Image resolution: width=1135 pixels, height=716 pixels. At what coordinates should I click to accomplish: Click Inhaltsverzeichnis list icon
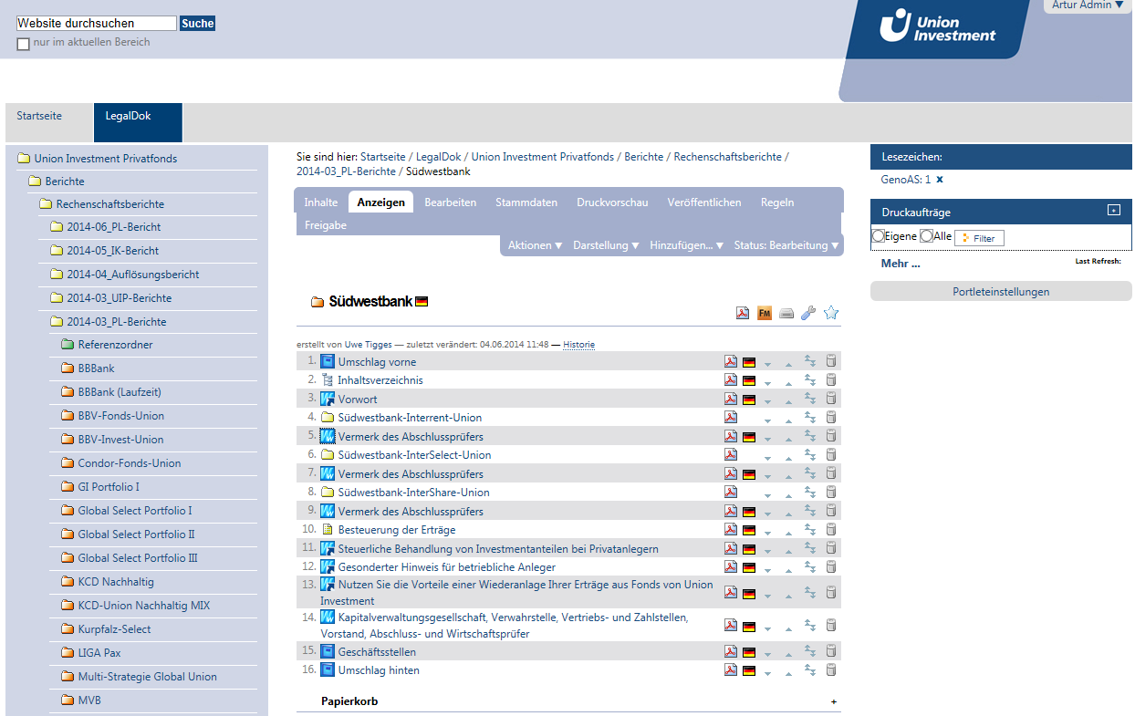pyautogui.click(x=328, y=380)
